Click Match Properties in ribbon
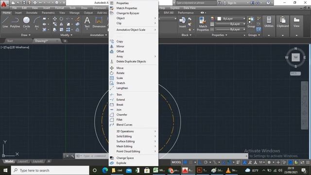This screenshot has height=175, width=311. coord(203,24)
